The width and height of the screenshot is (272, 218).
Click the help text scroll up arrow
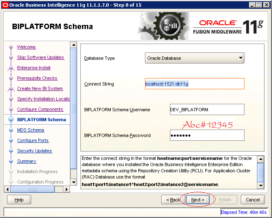(261, 159)
